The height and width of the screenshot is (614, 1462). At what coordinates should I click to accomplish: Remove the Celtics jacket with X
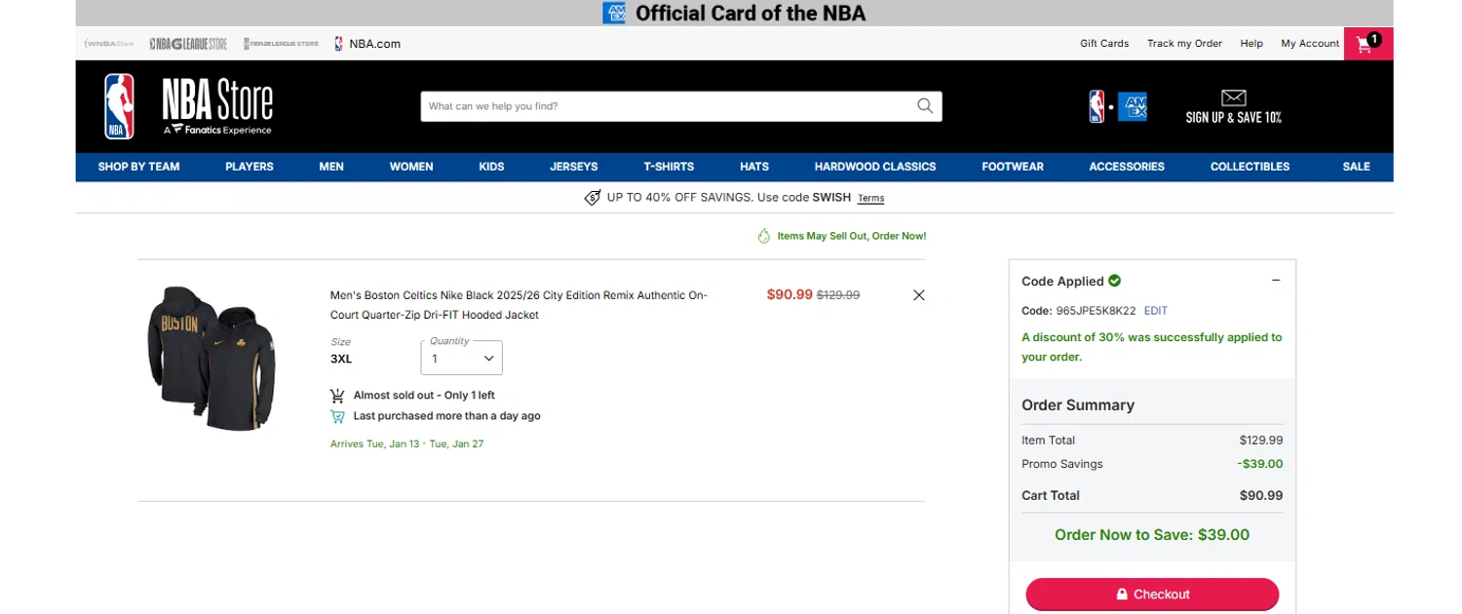tap(918, 295)
